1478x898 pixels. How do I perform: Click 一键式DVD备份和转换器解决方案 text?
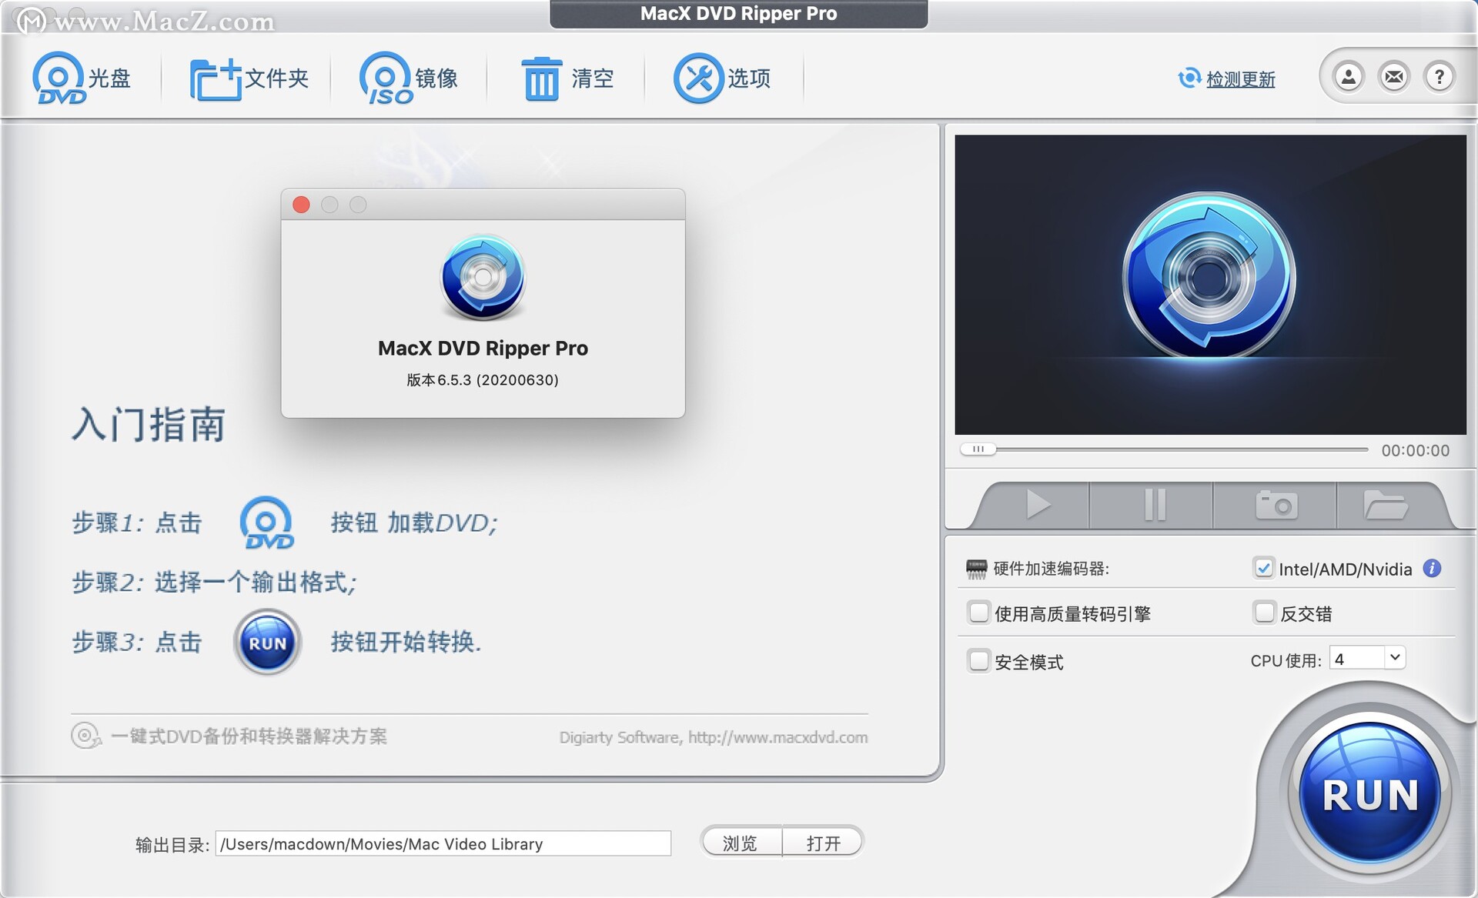[249, 736]
